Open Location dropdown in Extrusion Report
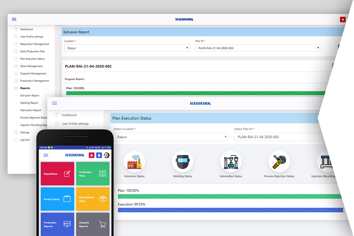 127,48
